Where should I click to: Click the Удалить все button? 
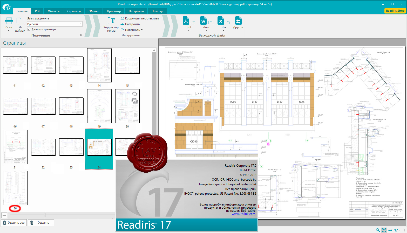point(14,223)
